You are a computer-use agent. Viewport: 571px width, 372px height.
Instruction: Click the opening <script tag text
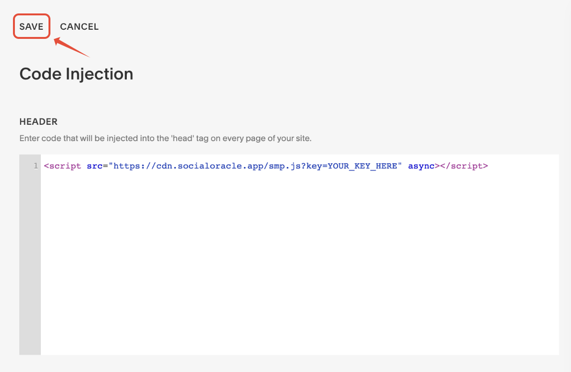[x=62, y=166]
